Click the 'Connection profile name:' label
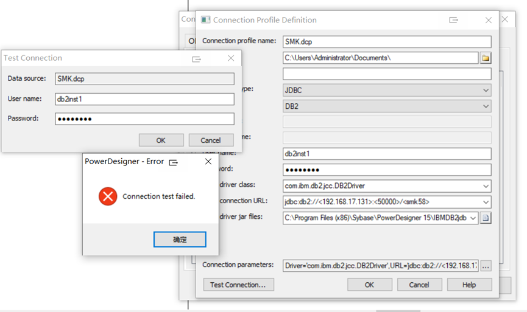The width and height of the screenshot is (527, 312). [x=239, y=41]
